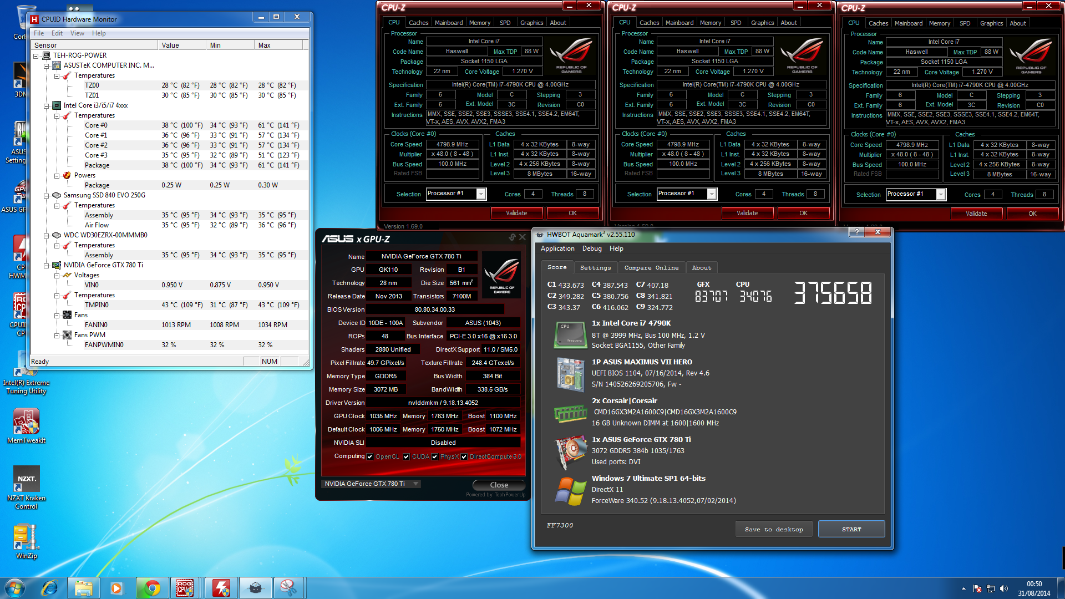Open Debug menu in Aquamark
The height and width of the screenshot is (599, 1065).
coord(592,248)
